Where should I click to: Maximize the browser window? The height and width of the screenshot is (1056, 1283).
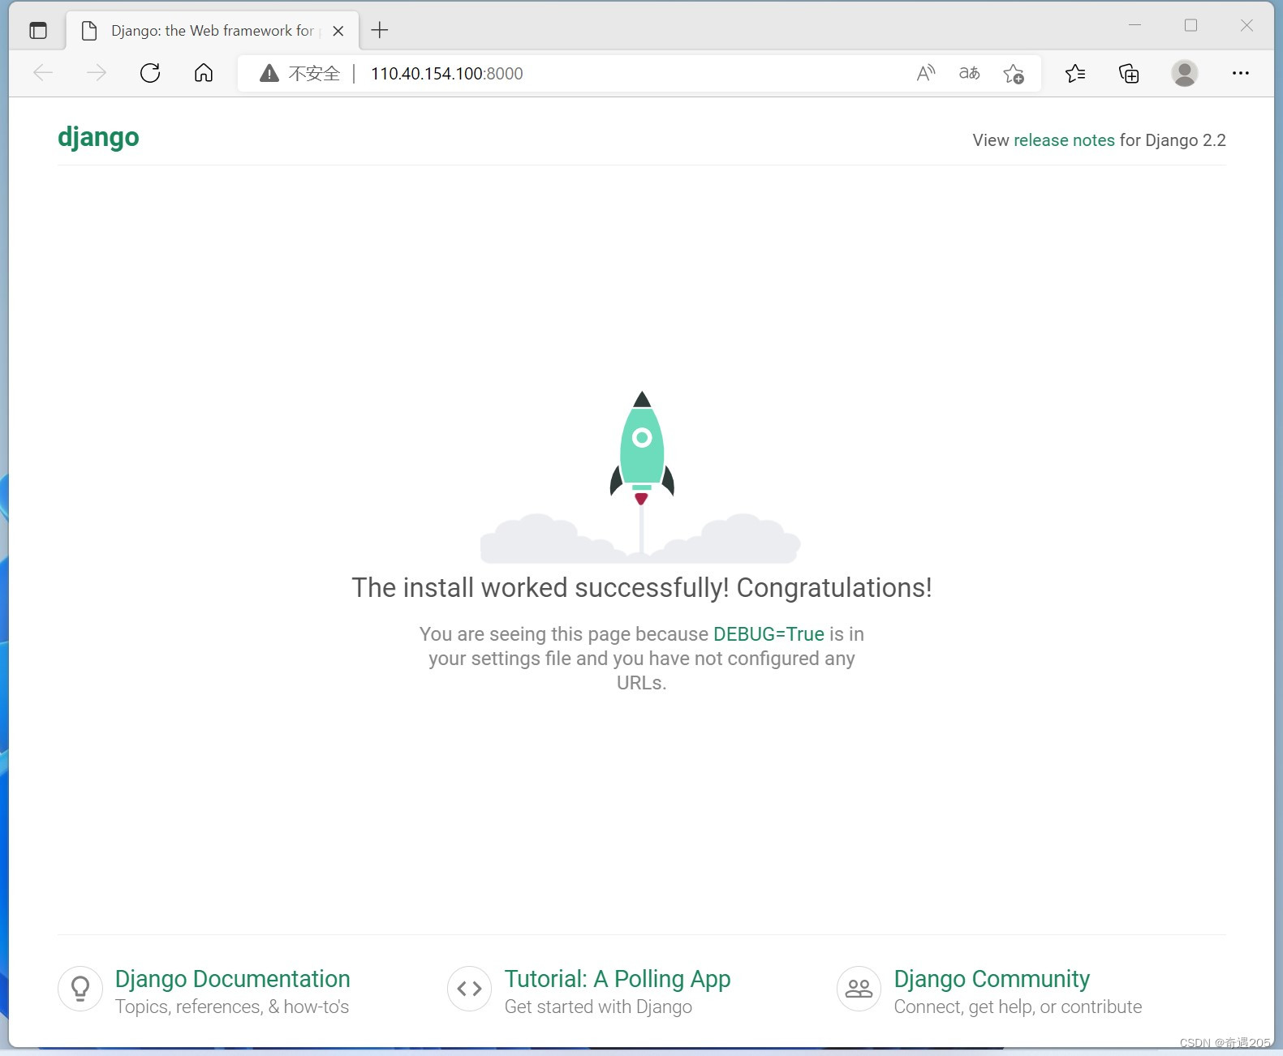pos(1190,25)
